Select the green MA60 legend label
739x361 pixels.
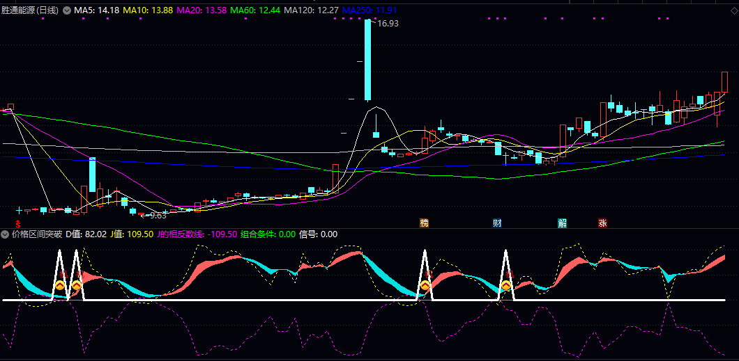(254, 11)
